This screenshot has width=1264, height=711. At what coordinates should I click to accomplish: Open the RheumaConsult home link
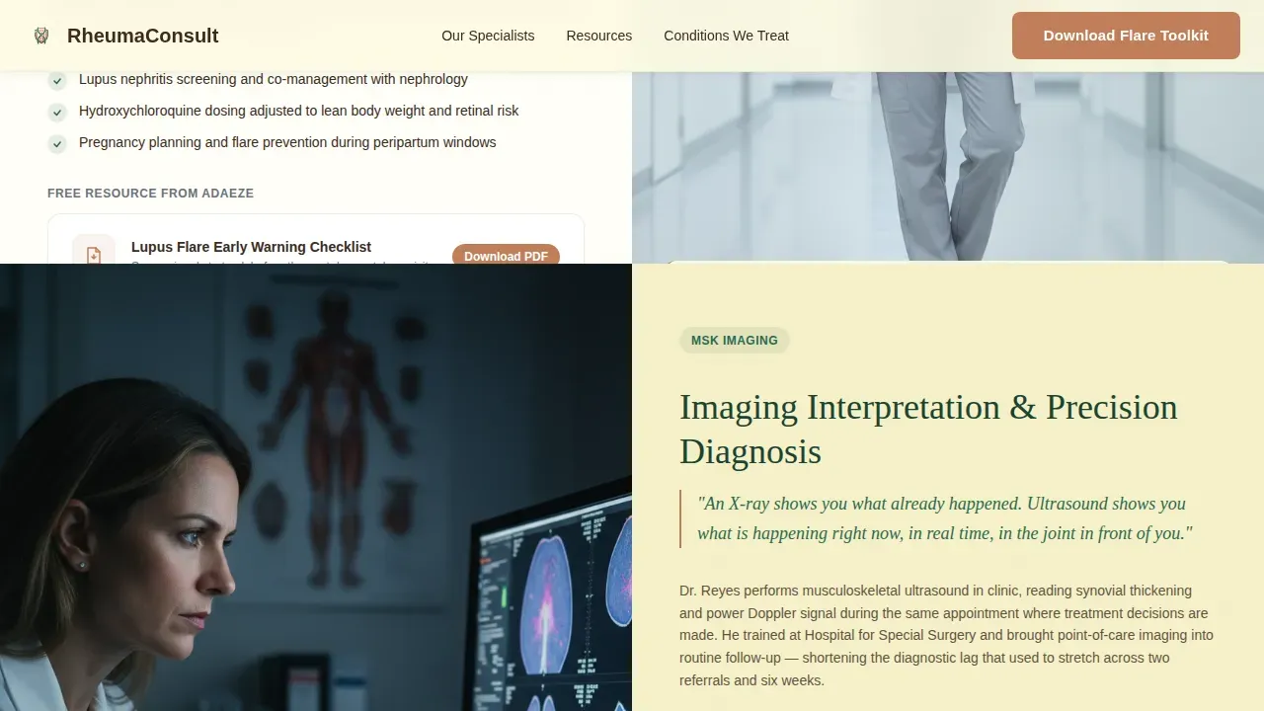125,36
